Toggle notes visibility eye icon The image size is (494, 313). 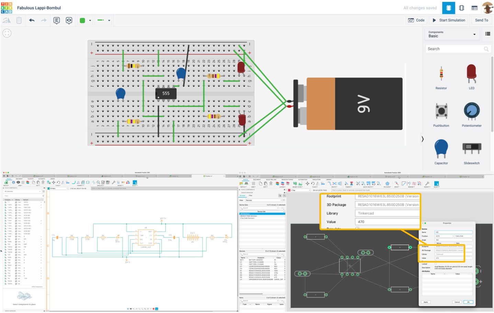(69, 21)
